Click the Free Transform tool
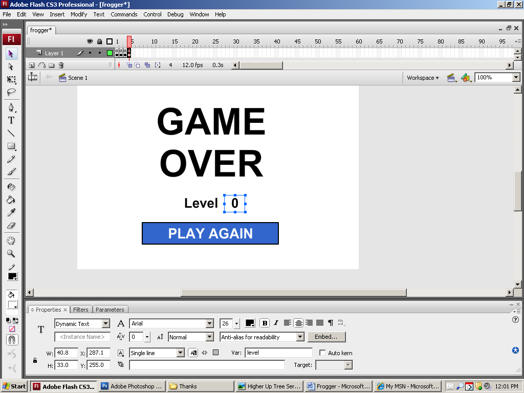Image resolution: width=524 pixels, height=393 pixels. [x=11, y=79]
